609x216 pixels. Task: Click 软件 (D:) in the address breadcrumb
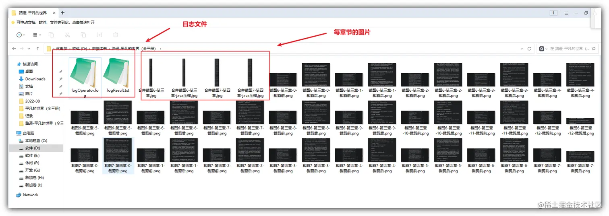tap(80, 49)
